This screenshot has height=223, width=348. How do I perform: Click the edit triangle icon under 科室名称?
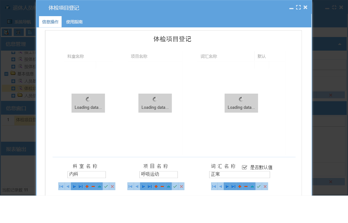99,186
